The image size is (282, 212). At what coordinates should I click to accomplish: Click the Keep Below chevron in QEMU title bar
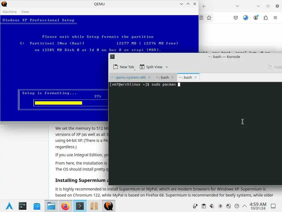tap(181, 4)
